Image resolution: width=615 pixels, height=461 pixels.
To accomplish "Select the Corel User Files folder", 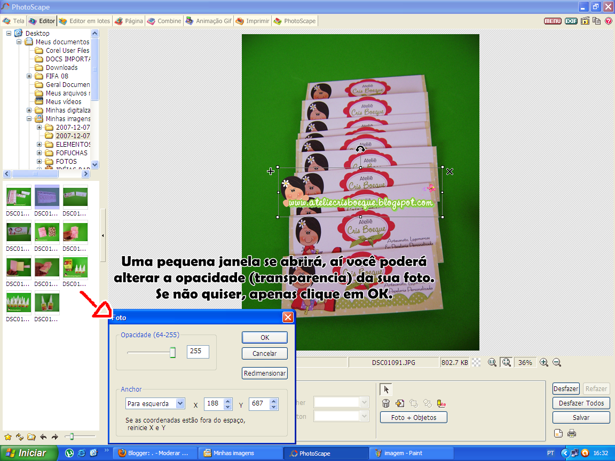I will point(67,51).
